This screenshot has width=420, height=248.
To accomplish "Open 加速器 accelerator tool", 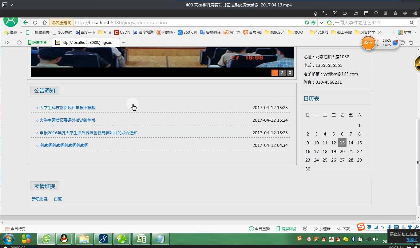I will (322, 229).
